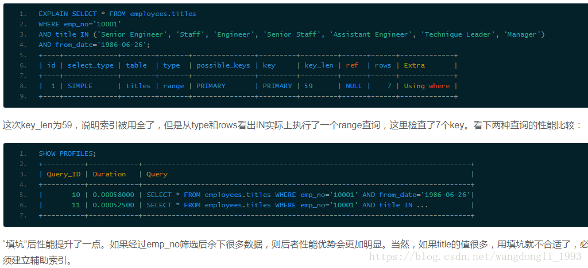The image size is (588, 268).
Task: Click the possible_keys column header
Action: point(223,65)
